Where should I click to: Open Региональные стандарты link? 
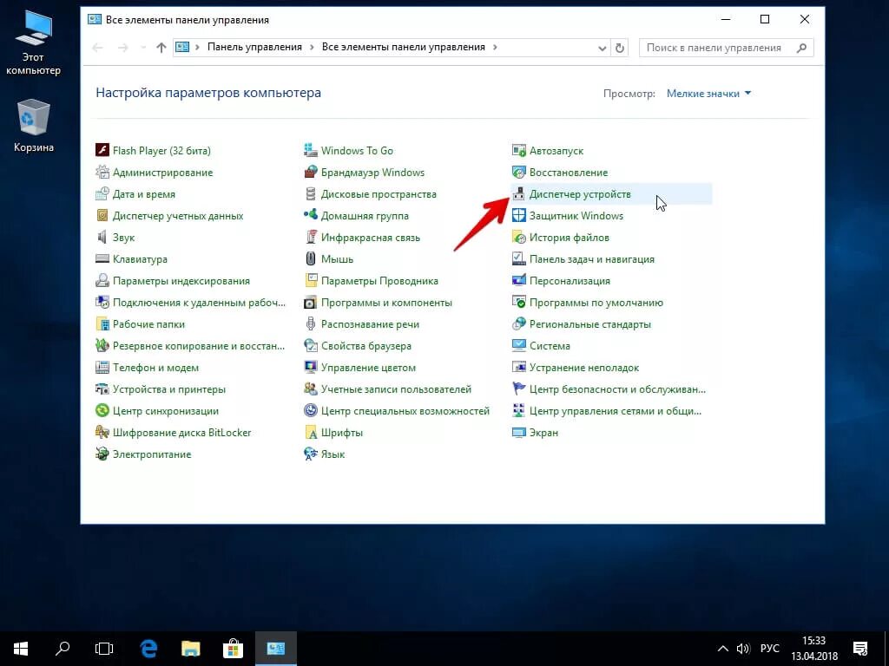click(590, 324)
